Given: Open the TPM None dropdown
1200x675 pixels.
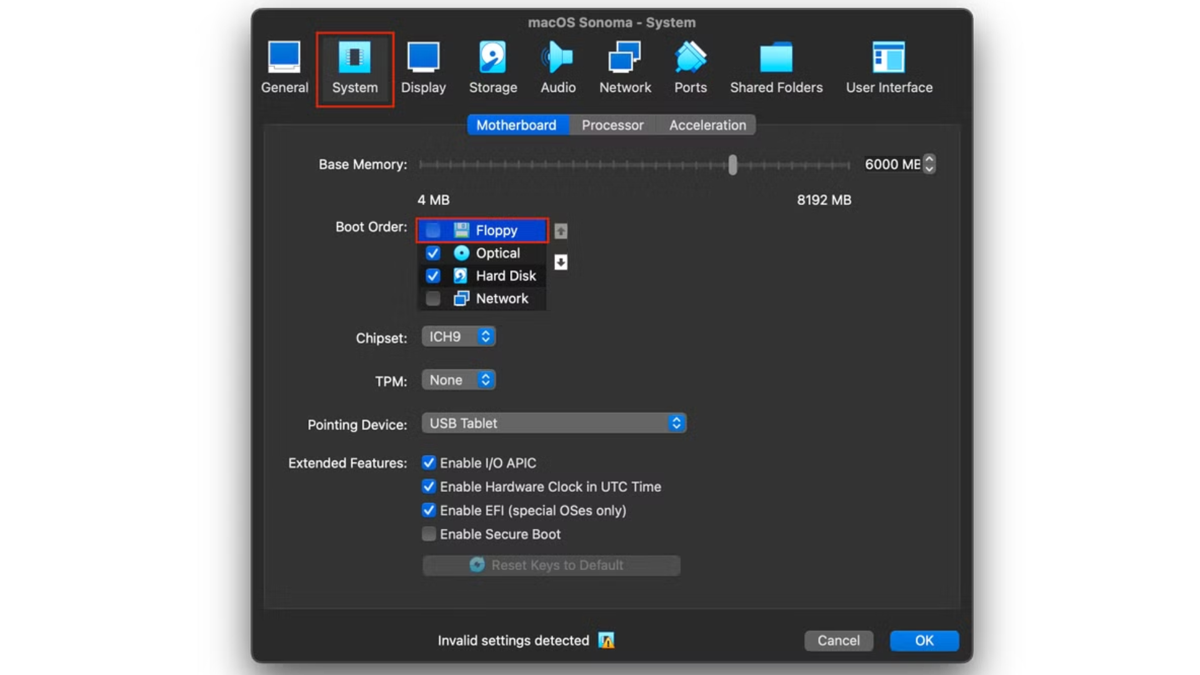Looking at the screenshot, I should [x=459, y=379].
